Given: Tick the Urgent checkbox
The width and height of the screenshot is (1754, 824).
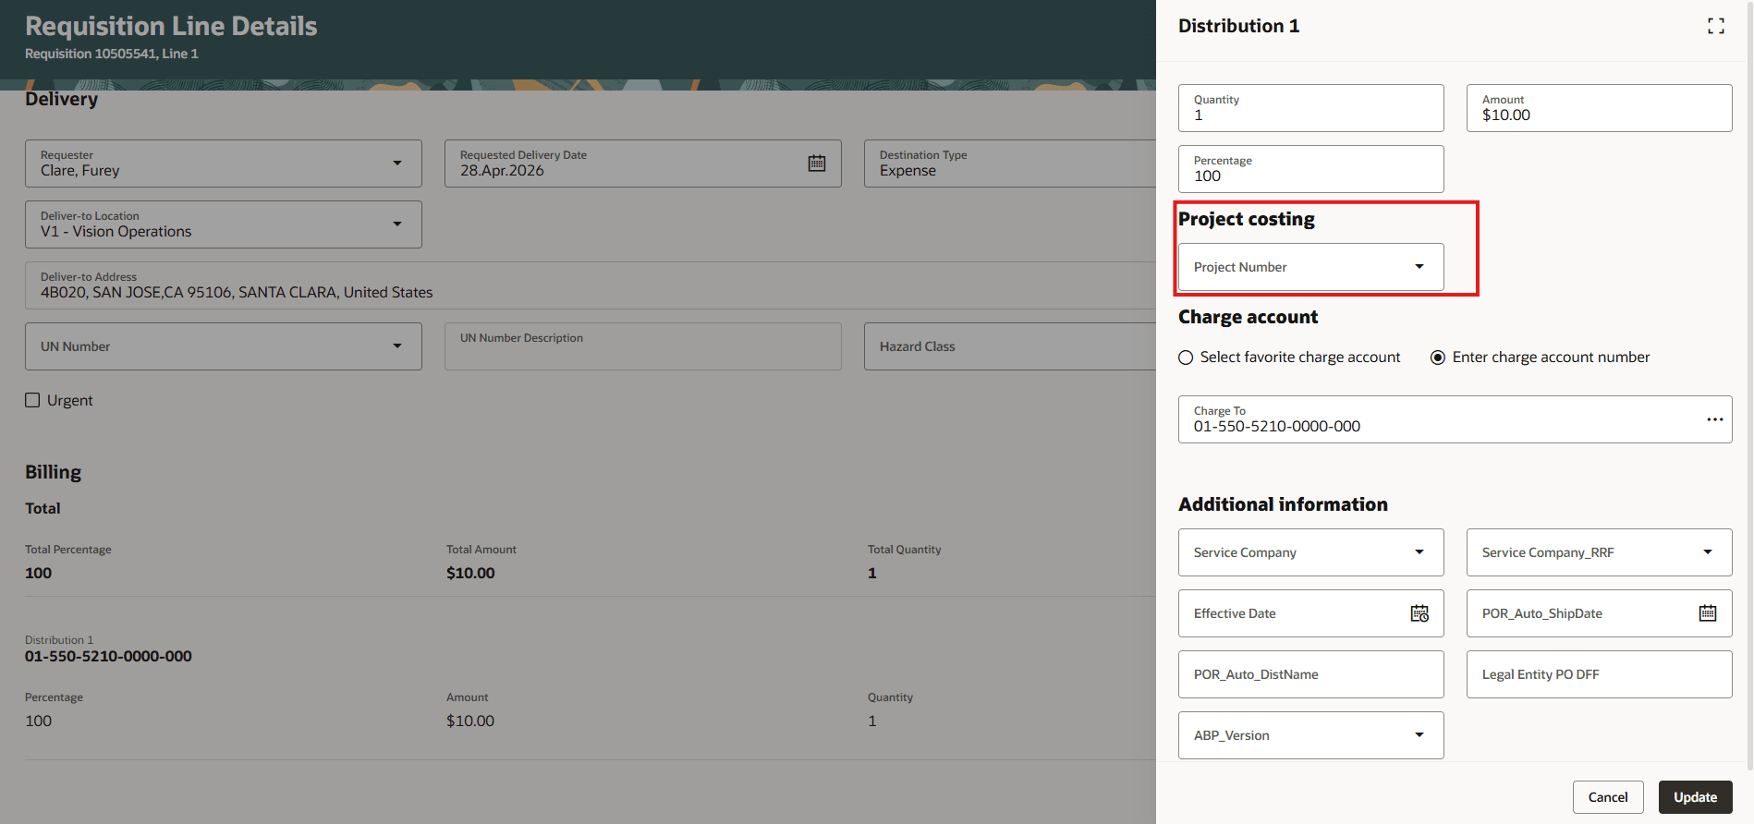Looking at the screenshot, I should (32, 400).
